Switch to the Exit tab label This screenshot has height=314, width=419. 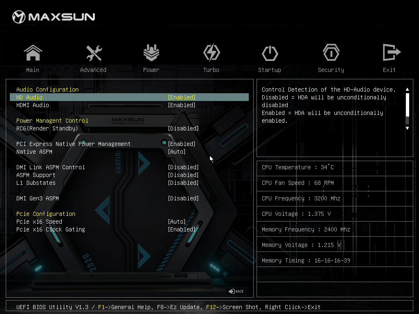389,70
